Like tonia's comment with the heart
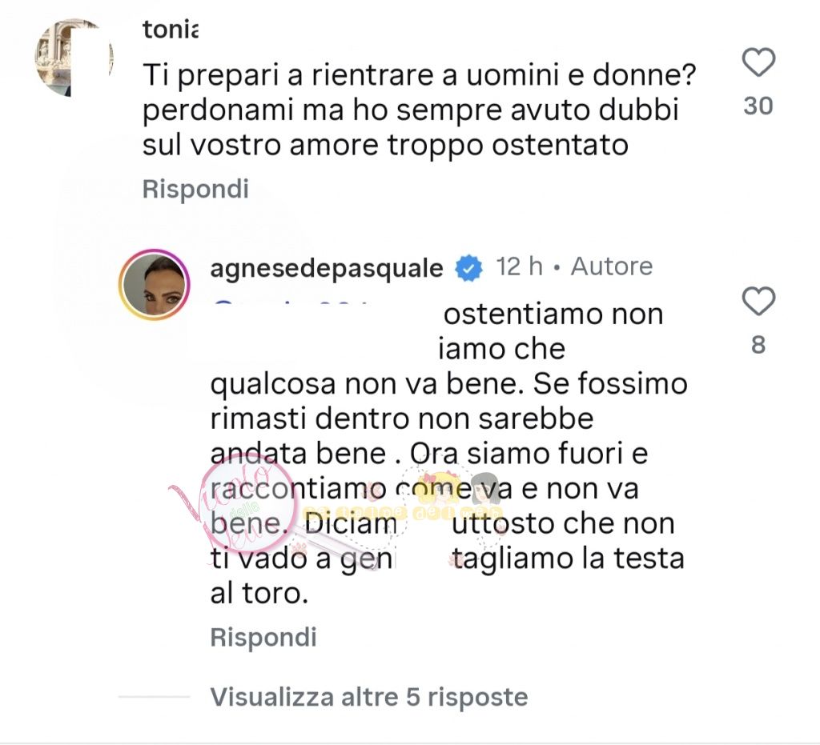 pyautogui.click(x=758, y=62)
